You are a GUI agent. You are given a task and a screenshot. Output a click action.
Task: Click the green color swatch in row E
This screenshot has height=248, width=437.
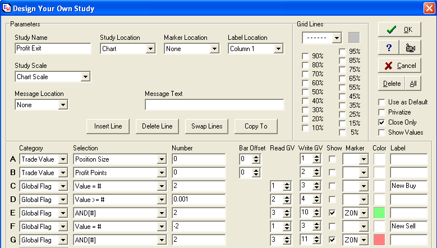coord(379,213)
